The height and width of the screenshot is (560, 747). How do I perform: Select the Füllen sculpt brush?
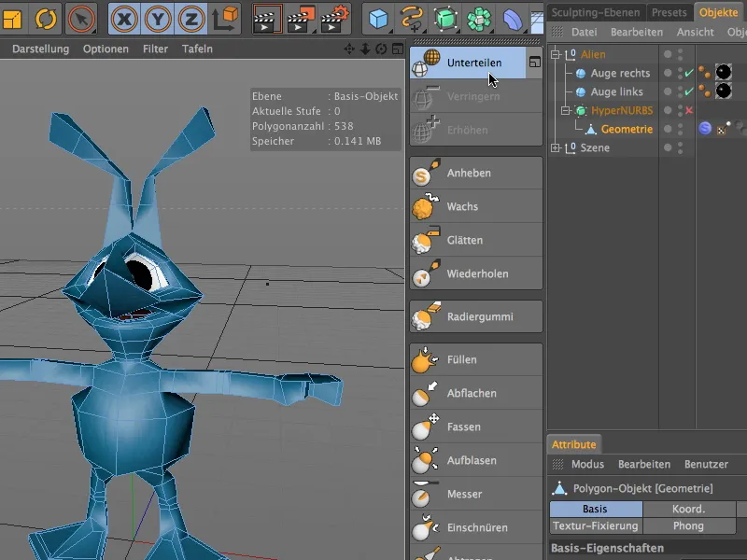point(476,359)
